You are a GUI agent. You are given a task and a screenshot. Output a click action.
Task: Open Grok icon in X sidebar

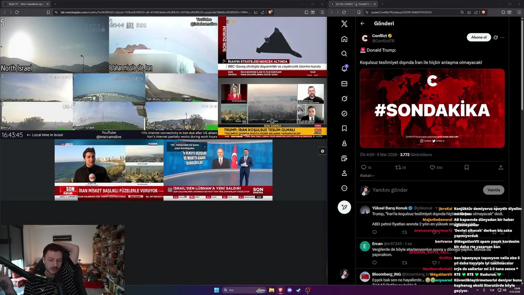coord(344,99)
